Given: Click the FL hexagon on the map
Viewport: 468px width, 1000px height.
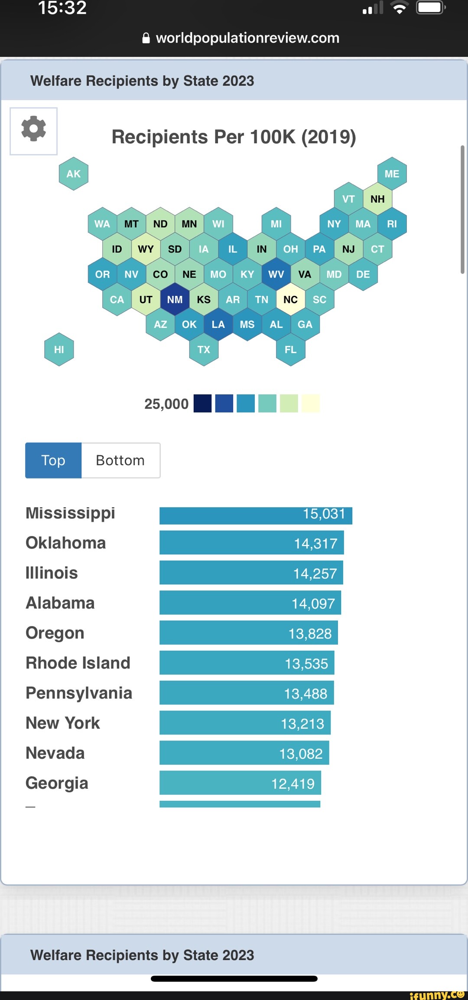Looking at the screenshot, I should click(291, 350).
